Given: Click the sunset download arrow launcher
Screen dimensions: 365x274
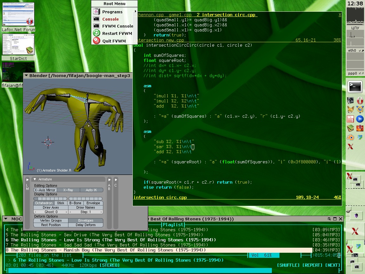Looking at the screenshot, I should [360, 128].
